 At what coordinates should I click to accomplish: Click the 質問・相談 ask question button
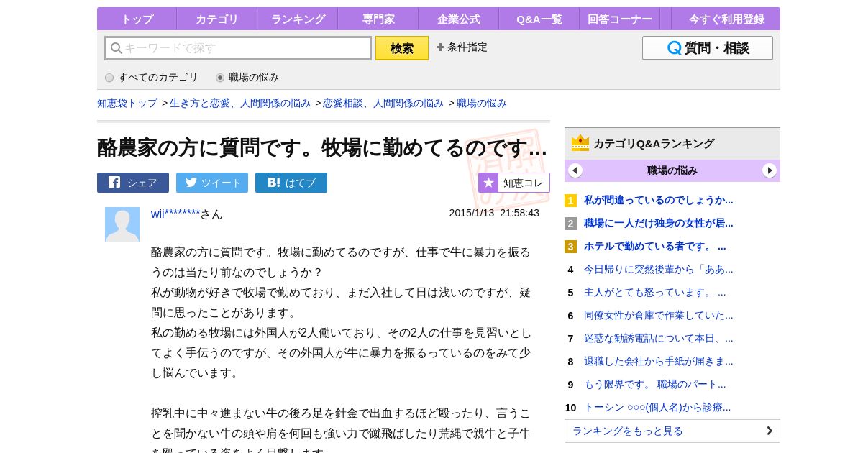coord(708,48)
